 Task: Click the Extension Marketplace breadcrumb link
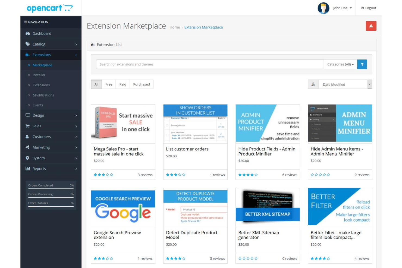pos(203,27)
